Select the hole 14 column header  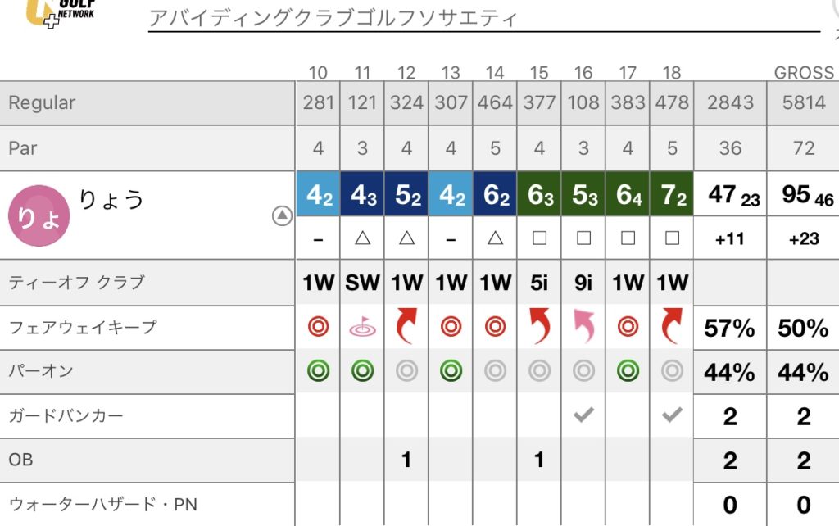tap(495, 72)
